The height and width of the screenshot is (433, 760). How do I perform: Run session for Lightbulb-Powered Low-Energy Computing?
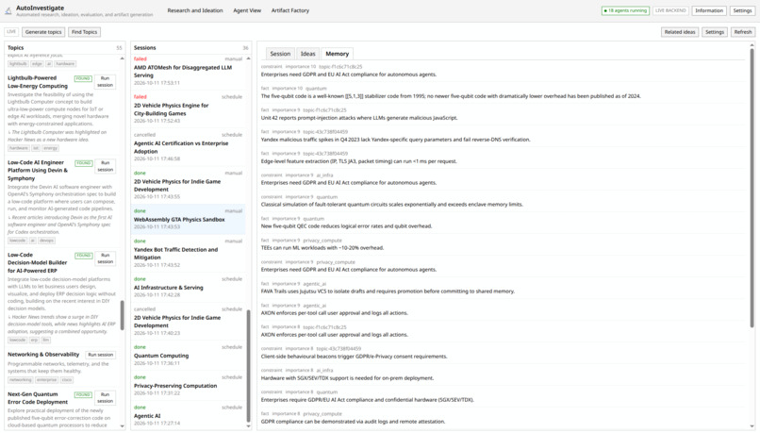(106, 81)
